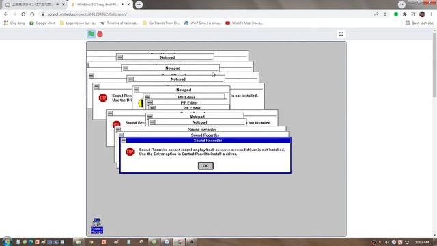The image size is (437, 246).
Task: Mute the Windows 3.1 Crazy Error tab audio icon
Action: coord(123,5)
